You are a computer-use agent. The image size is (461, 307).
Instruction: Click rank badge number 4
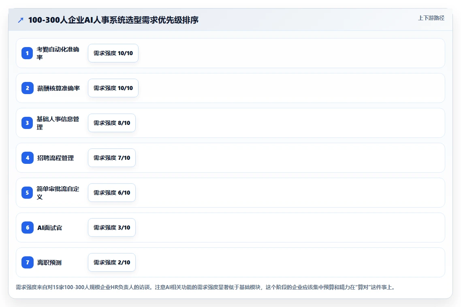[27, 158]
